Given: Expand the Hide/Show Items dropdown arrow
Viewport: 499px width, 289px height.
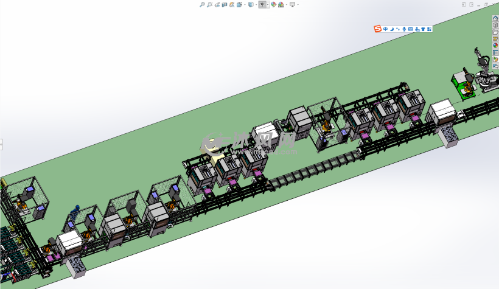Looking at the screenshot, I should coord(267,4).
